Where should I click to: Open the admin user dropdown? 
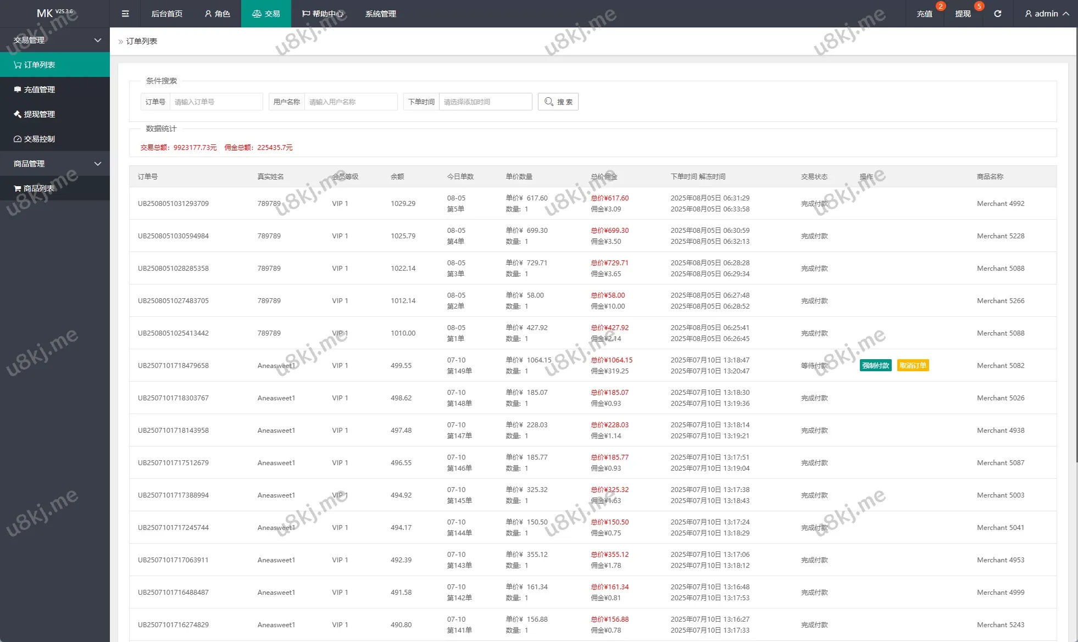1047,14
